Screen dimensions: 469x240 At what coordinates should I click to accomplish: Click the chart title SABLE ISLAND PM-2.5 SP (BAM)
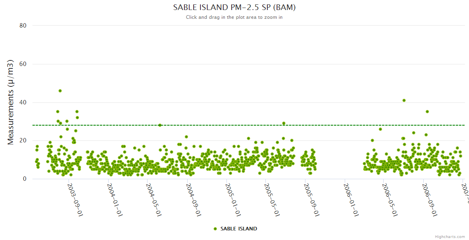(x=234, y=8)
